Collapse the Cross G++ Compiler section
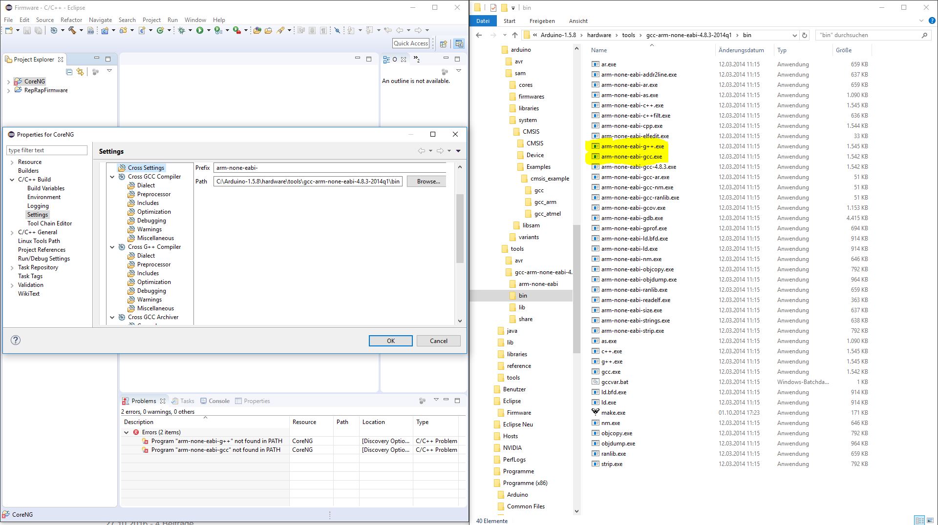This screenshot has height=525, width=938. coord(112,247)
